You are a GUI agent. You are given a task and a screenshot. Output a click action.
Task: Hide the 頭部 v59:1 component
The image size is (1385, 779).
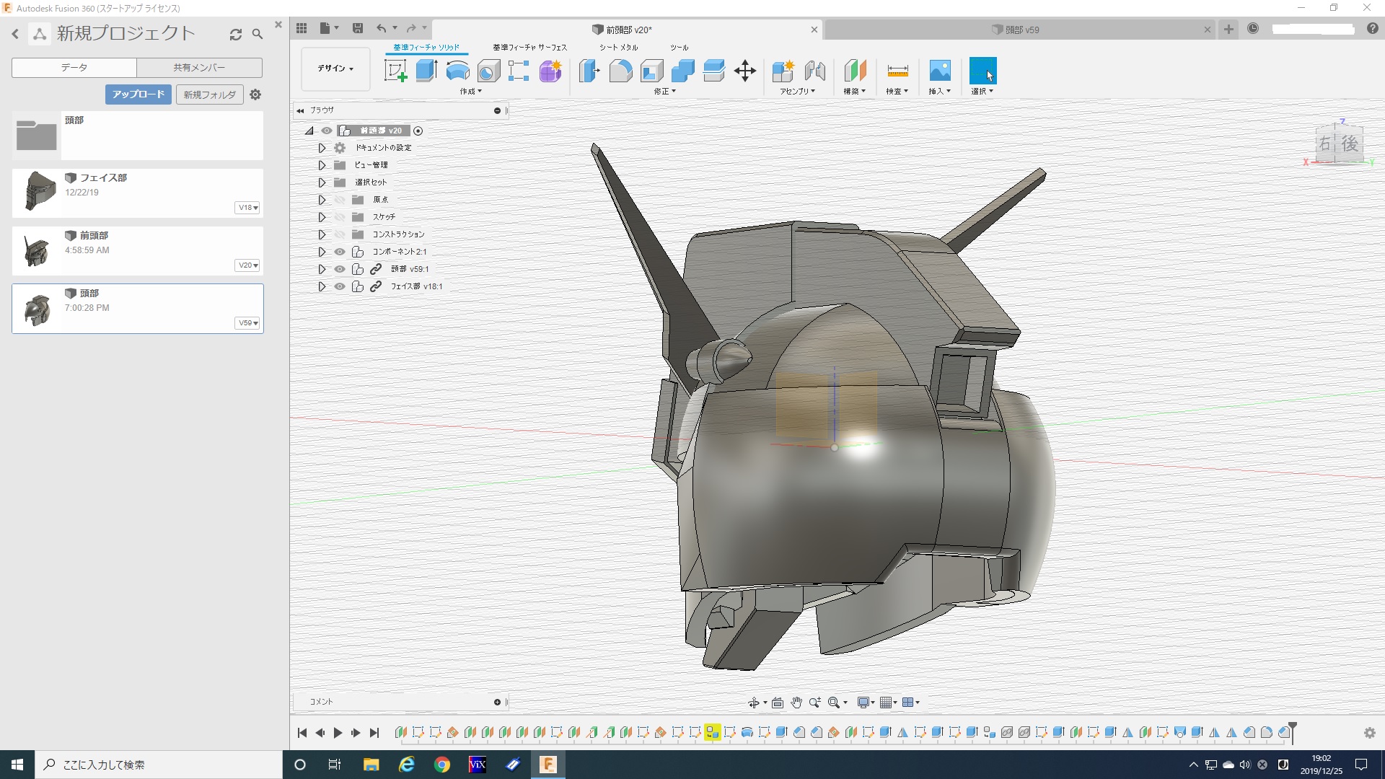pyautogui.click(x=340, y=269)
